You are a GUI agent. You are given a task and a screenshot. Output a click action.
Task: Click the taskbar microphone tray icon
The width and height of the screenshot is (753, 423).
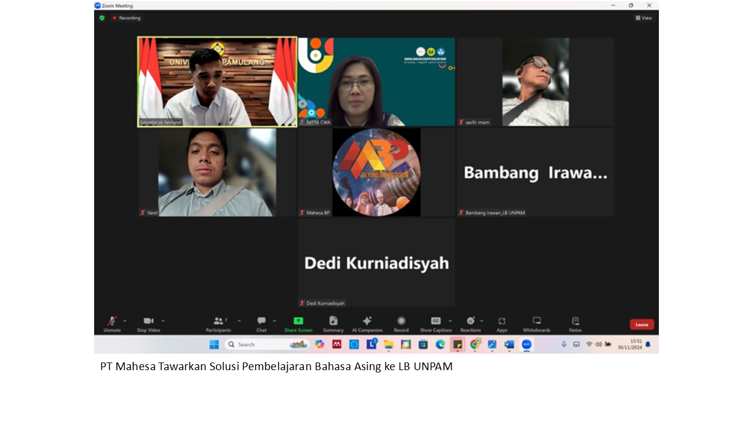point(564,344)
